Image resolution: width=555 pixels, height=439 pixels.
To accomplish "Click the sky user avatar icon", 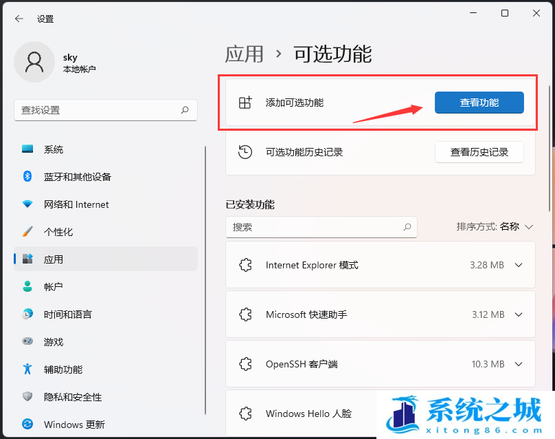I will click(34, 62).
